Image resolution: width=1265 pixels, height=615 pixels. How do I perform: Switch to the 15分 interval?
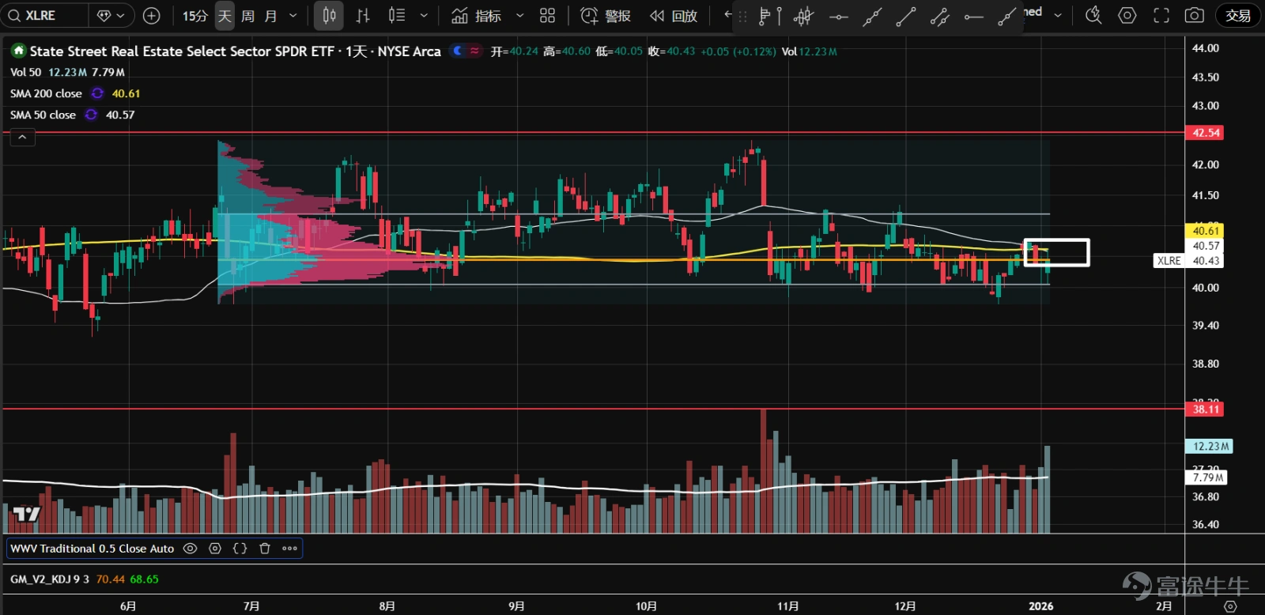click(194, 15)
